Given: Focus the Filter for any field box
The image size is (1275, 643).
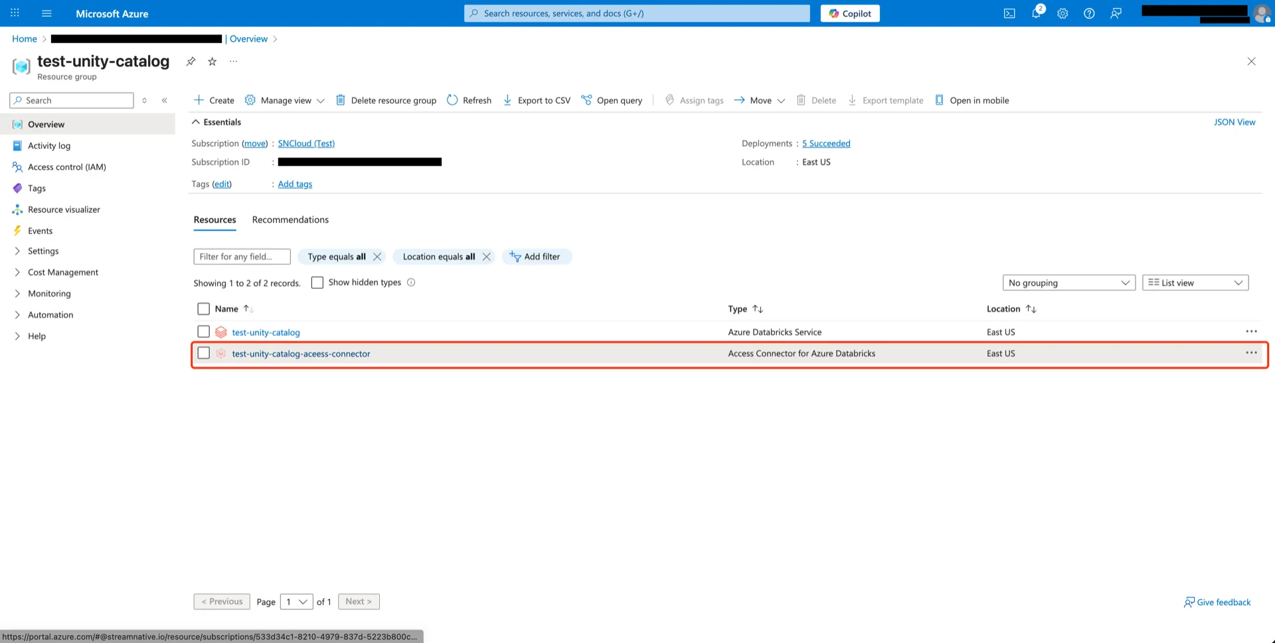Looking at the screenshot, I should click(242, 256).
